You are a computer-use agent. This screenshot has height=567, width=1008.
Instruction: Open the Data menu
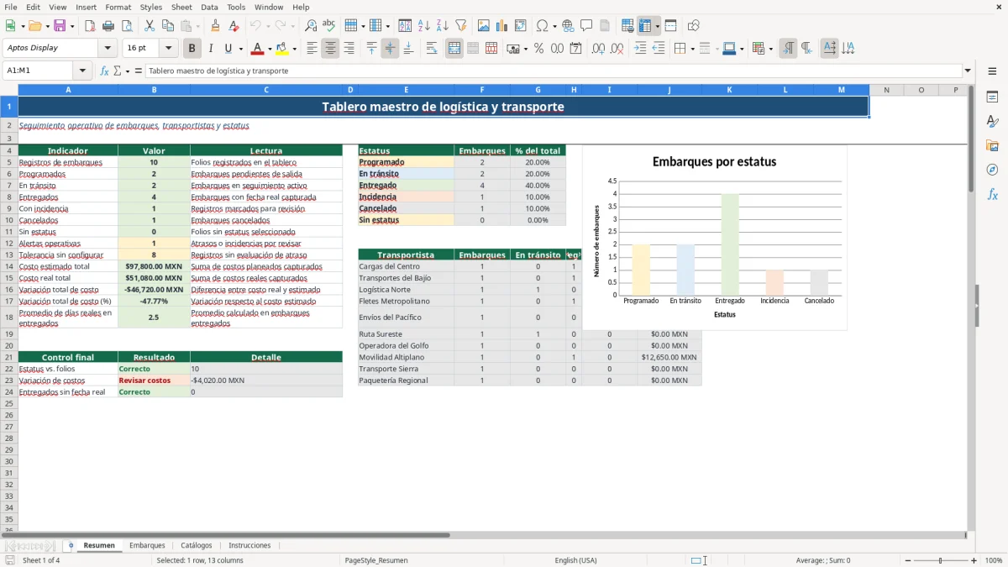click(x=209, y=7)
